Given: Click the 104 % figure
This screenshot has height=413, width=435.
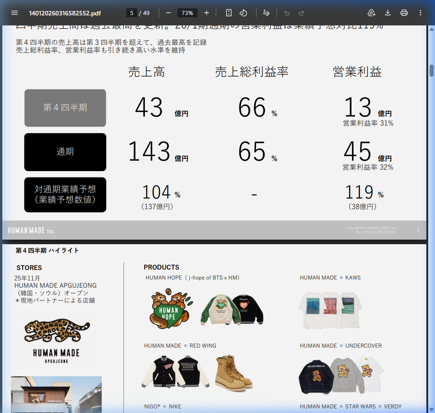Looking at the screenshot, I should pos(161,192).
